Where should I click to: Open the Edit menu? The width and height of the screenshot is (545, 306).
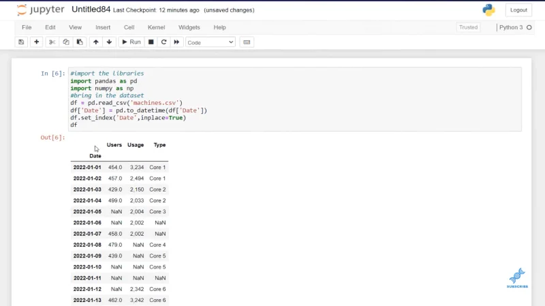coord(50,27)
